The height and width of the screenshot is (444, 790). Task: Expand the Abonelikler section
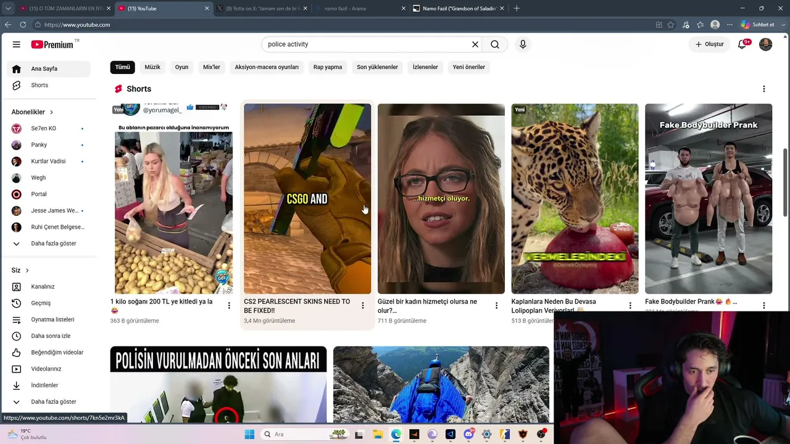[32, 112]
